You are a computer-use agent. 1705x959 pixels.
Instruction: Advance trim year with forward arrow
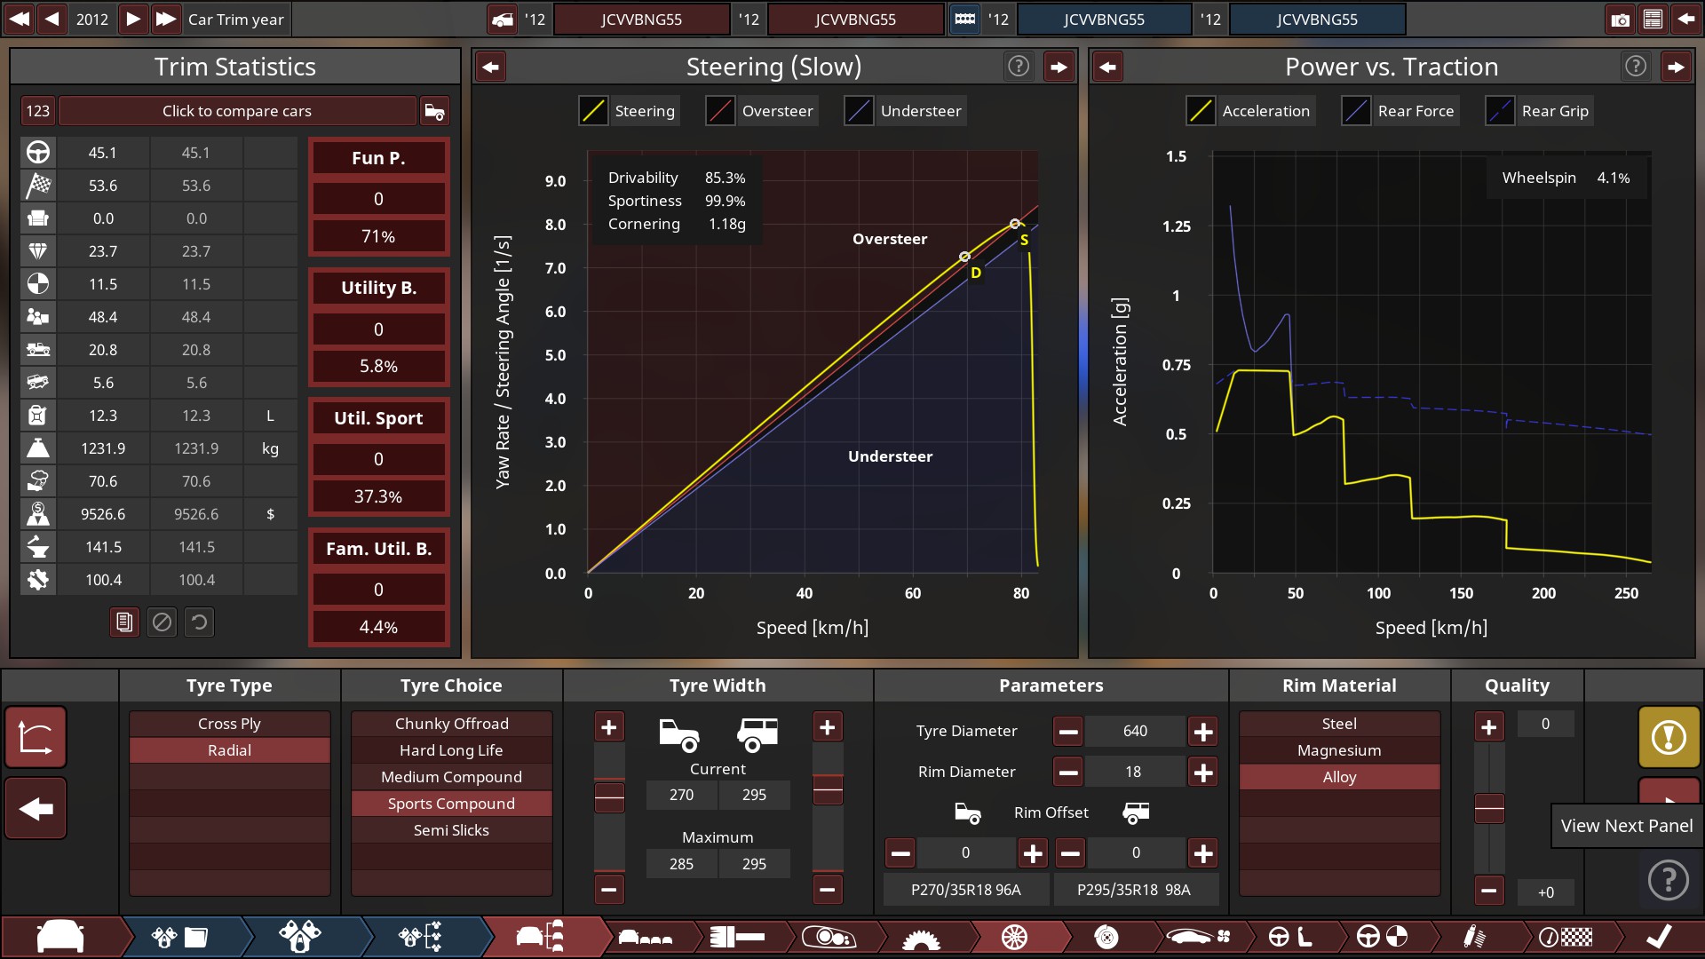[132, 19]
